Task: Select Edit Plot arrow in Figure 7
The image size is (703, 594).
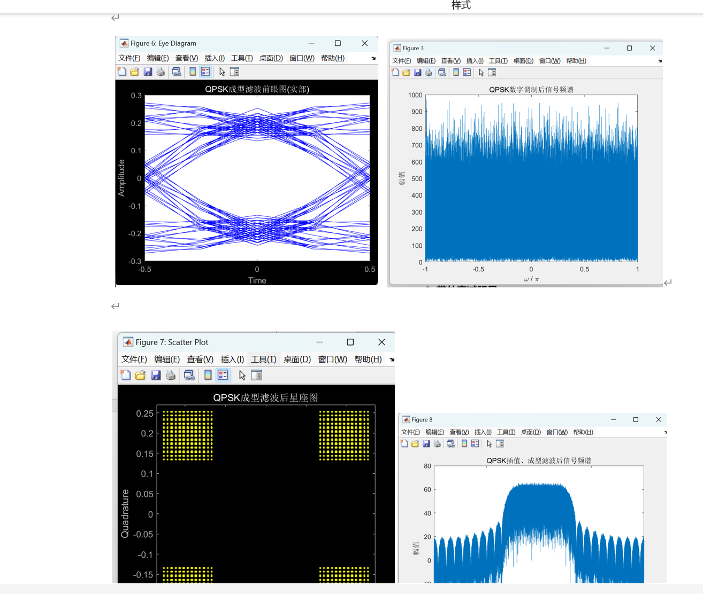Action: point(242,375)
